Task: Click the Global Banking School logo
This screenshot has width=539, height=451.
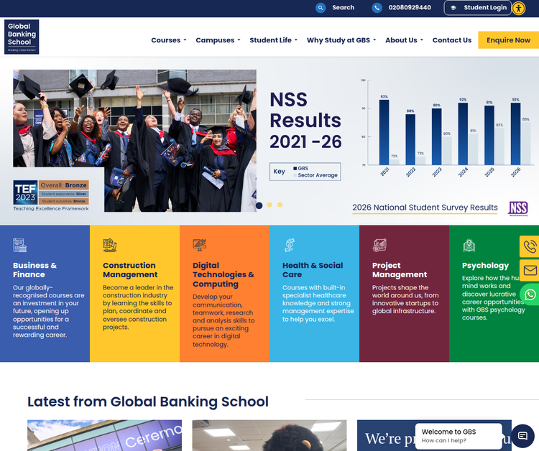Action: (x=22, y=37)
